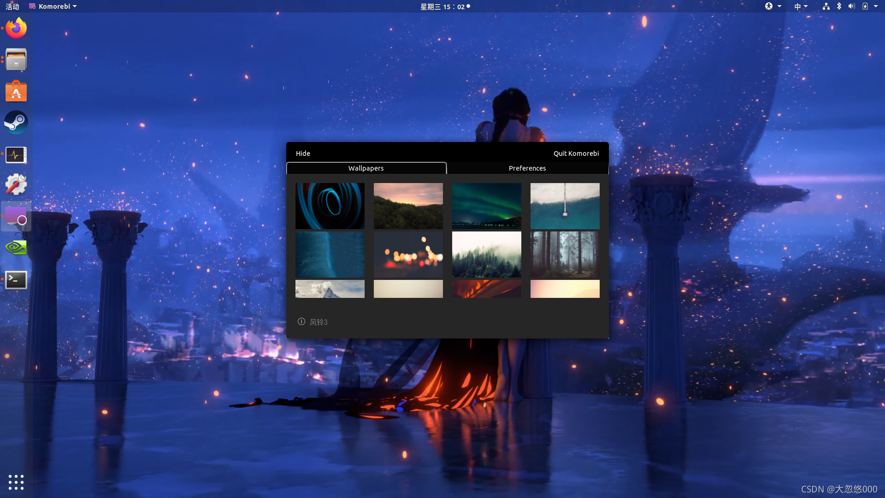This screenshot has width=885, height=498.
Task: Select the misty pine forest wallpaper
Action: click(x=487, y=255)
